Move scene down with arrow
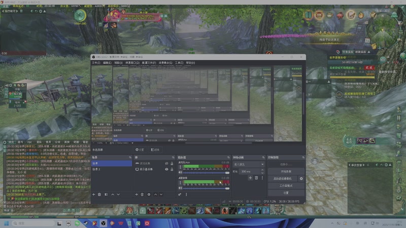This screenshot has width=406, height=228. click(x=118, y=195)
